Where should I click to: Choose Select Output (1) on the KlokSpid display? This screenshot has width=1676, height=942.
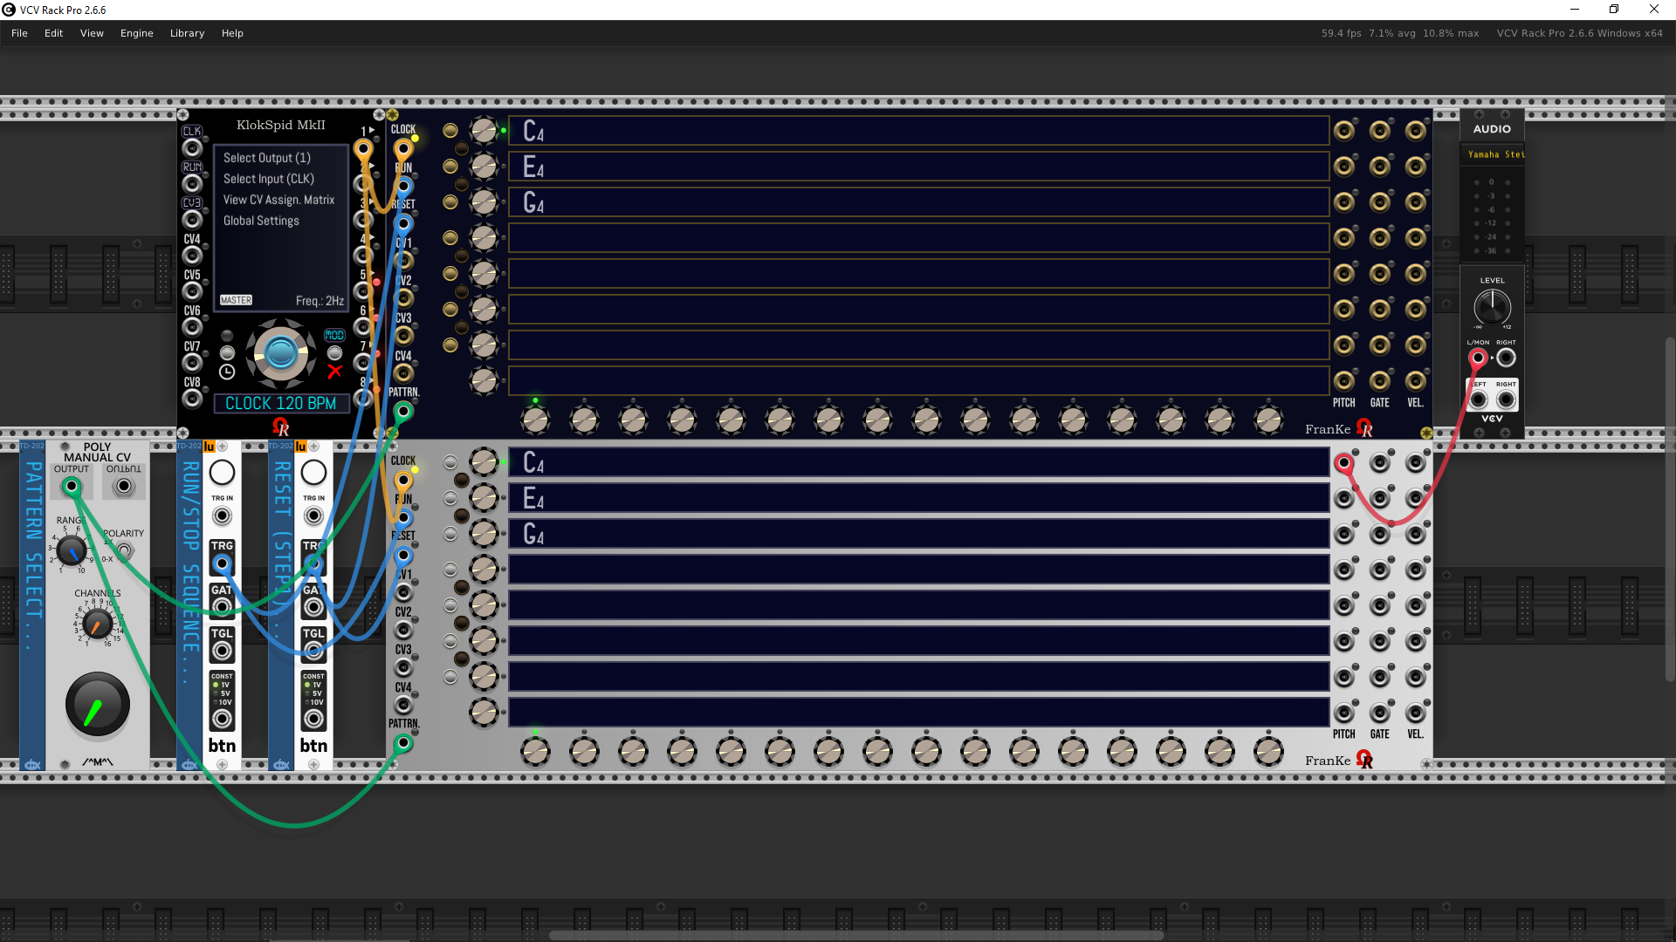tap(267, 158)
